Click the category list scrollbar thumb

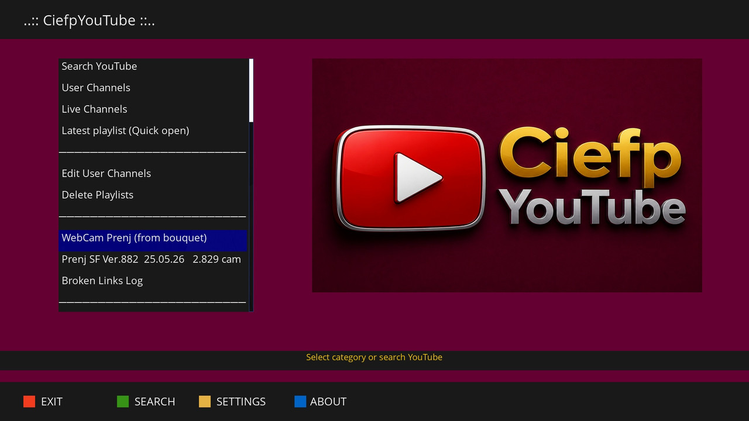pyautogui.click(x=251, y=90)
